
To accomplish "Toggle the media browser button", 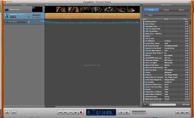I will [x=187, y=112].
